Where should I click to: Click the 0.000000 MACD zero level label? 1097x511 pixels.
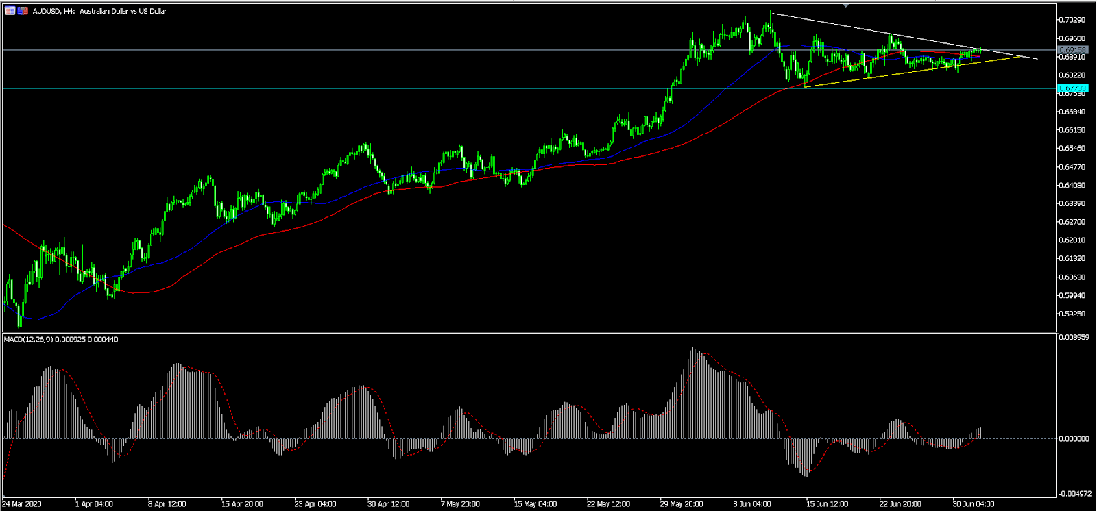click(1075, 439)
